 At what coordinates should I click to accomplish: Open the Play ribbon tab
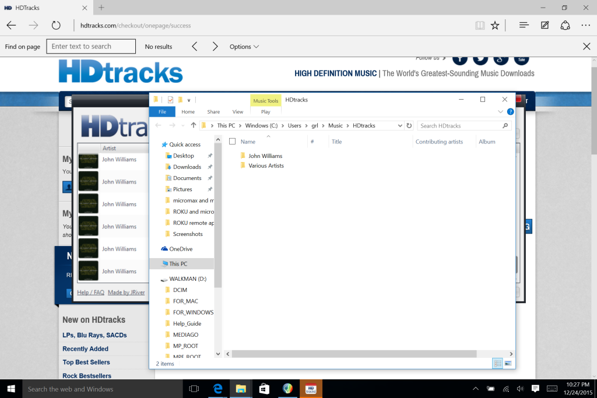pyautogui.click(x=266, y=111)
